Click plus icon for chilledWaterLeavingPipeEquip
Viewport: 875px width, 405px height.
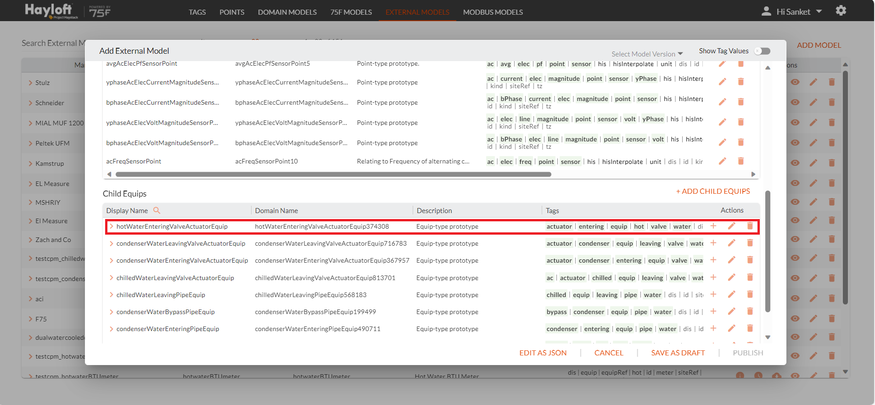click(713, 294)
